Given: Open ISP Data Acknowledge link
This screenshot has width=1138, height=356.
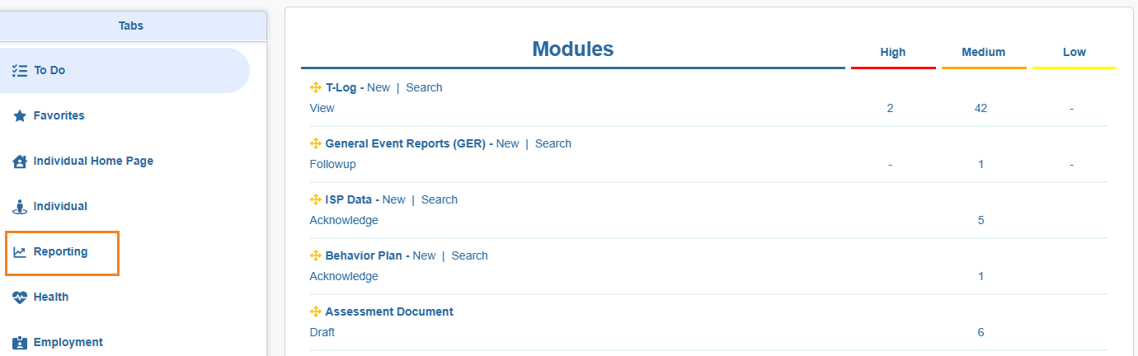Looking at the screenshot, I should (344, 221).
